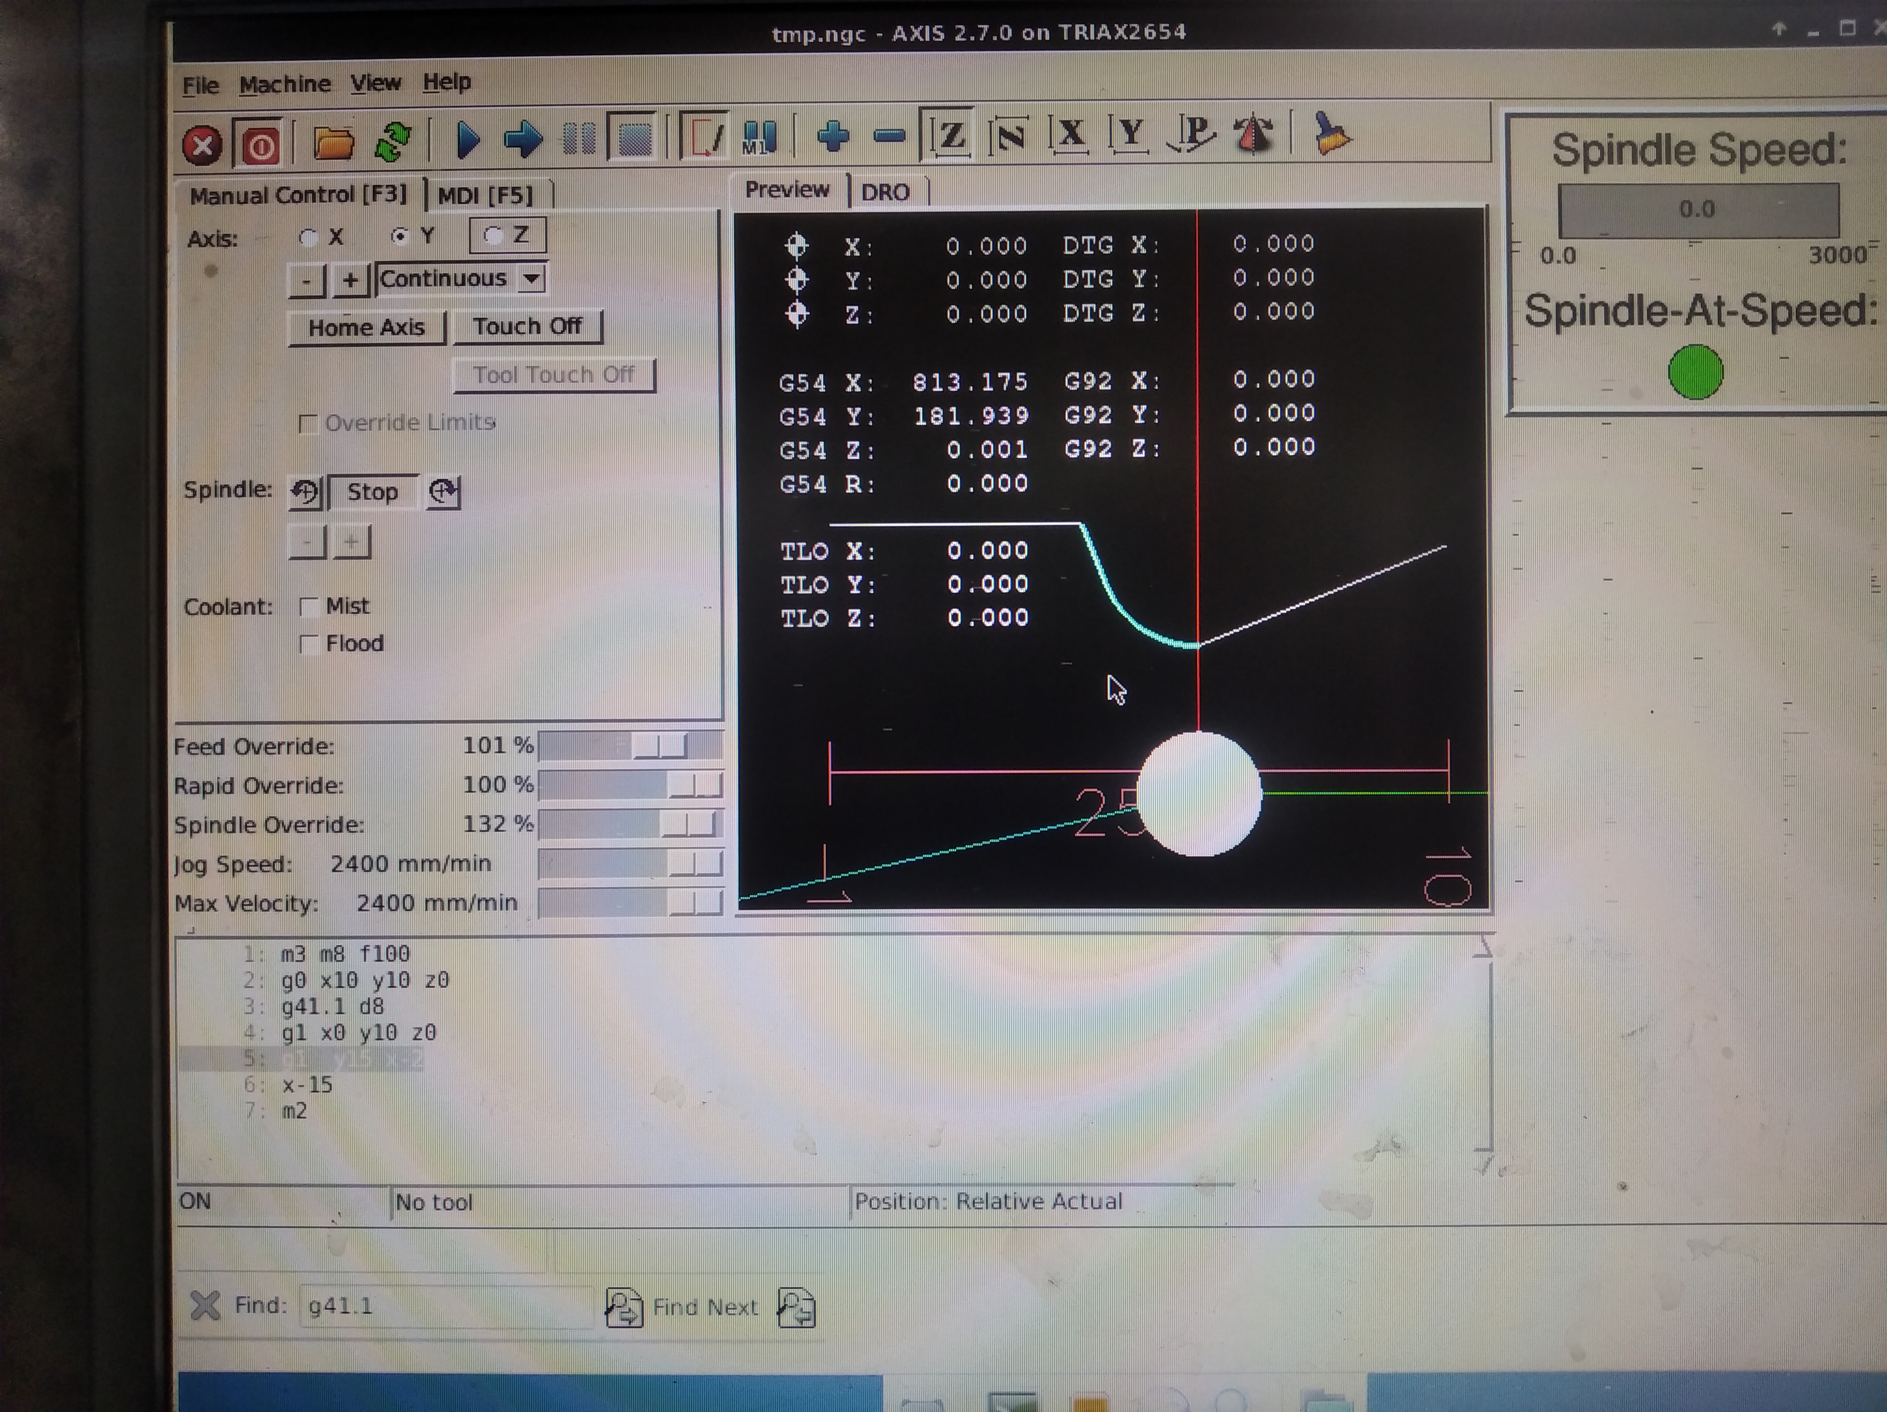Viewport: 1887px width, 1412px height.
Task: Run the program with blue play icon
Action: (468, 139)
